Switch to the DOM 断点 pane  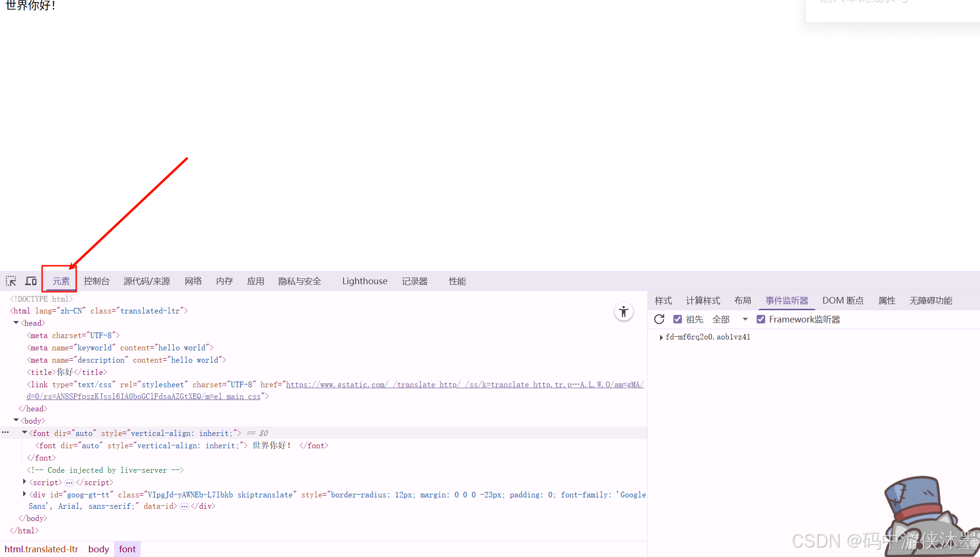(843, 300)
